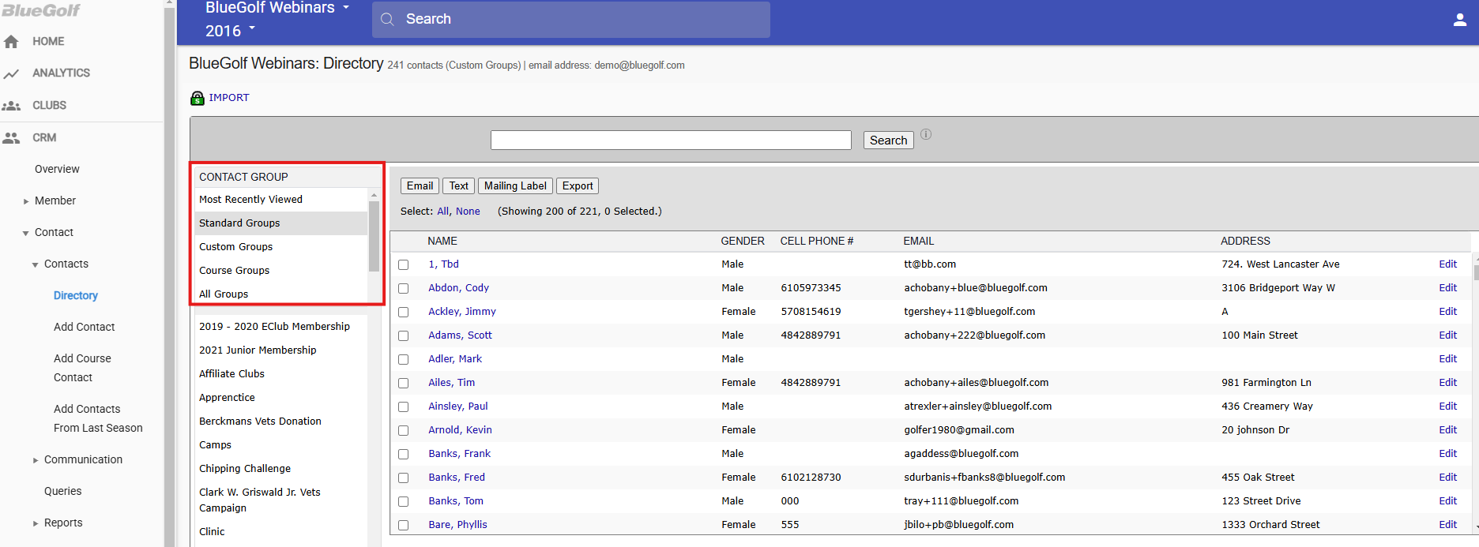Click the BlueGolf logo
Screen dimensions: 1479x547
[40, 9]
